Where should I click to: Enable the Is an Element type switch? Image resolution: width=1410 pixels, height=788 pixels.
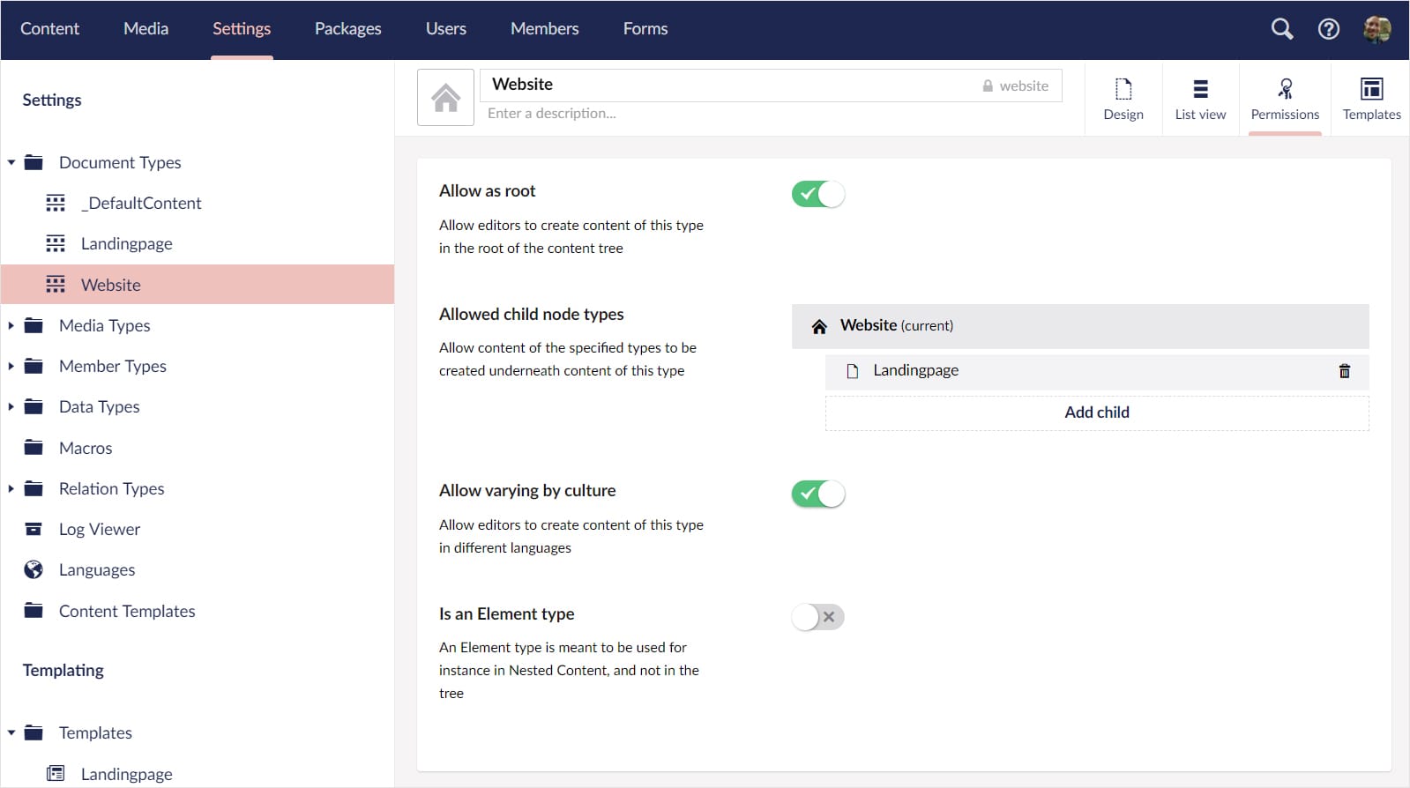[x=818, y=617]
